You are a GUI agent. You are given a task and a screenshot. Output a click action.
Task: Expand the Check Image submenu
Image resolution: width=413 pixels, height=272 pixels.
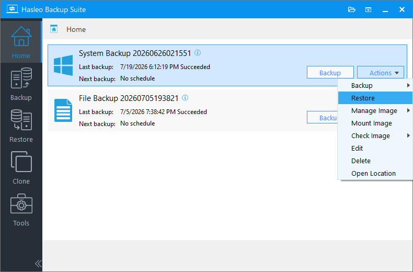tap(375, 135)
